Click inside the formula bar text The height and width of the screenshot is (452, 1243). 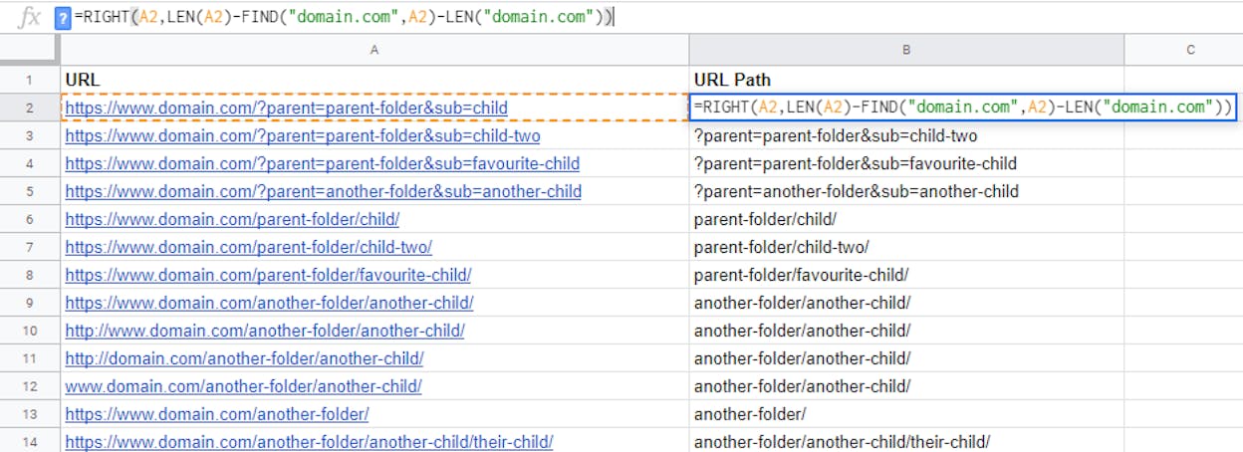(x=345, y=17)
